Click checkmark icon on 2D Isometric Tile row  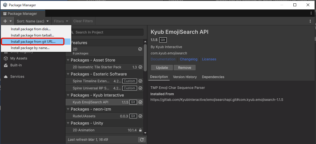pyautogui.click(x=140, y=67)
